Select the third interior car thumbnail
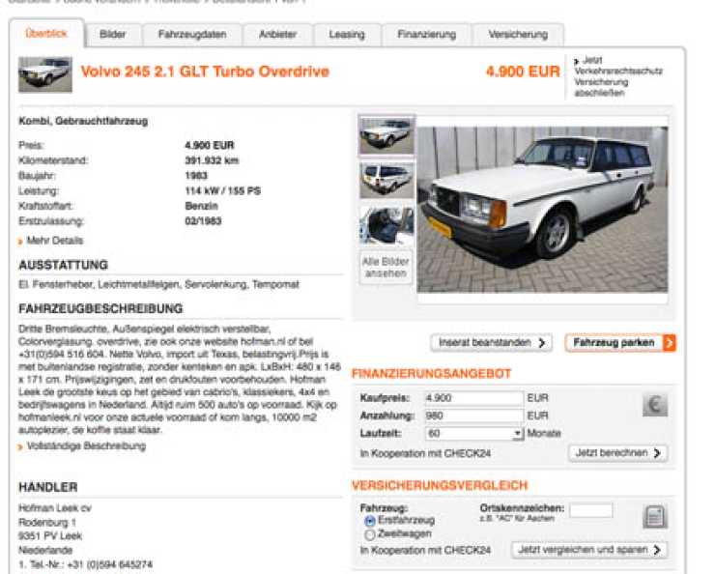This screenshot has width=715, height=574. click(386, 225)
